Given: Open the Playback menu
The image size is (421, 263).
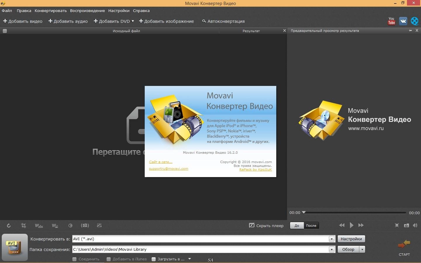Looking at the screenshot, I should tap(87, 11).
